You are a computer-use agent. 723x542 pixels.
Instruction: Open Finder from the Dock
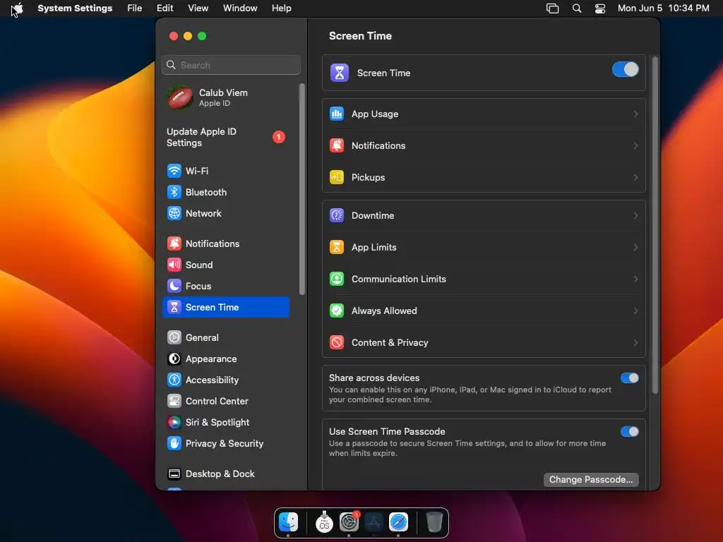[x=289, y=522]
